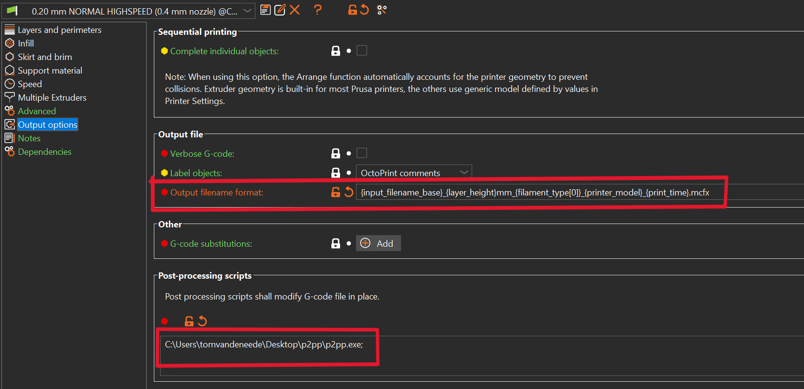Go to the Skirt and brim page
The height and width of the screenshot is (389, 804).
click(45, 57)
